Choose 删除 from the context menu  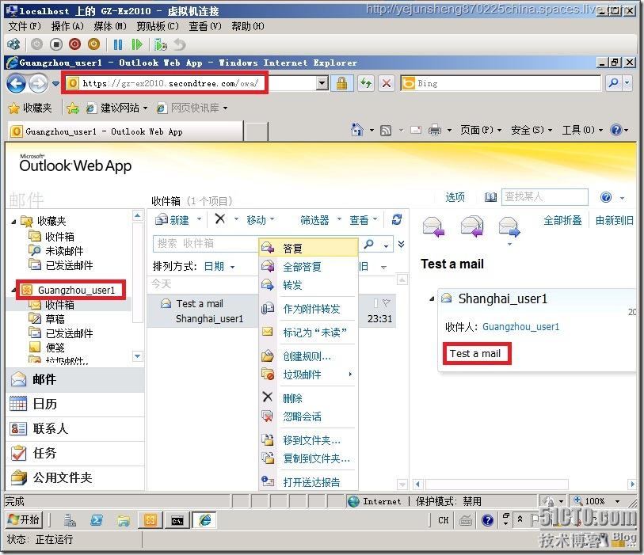pos(308,398)
